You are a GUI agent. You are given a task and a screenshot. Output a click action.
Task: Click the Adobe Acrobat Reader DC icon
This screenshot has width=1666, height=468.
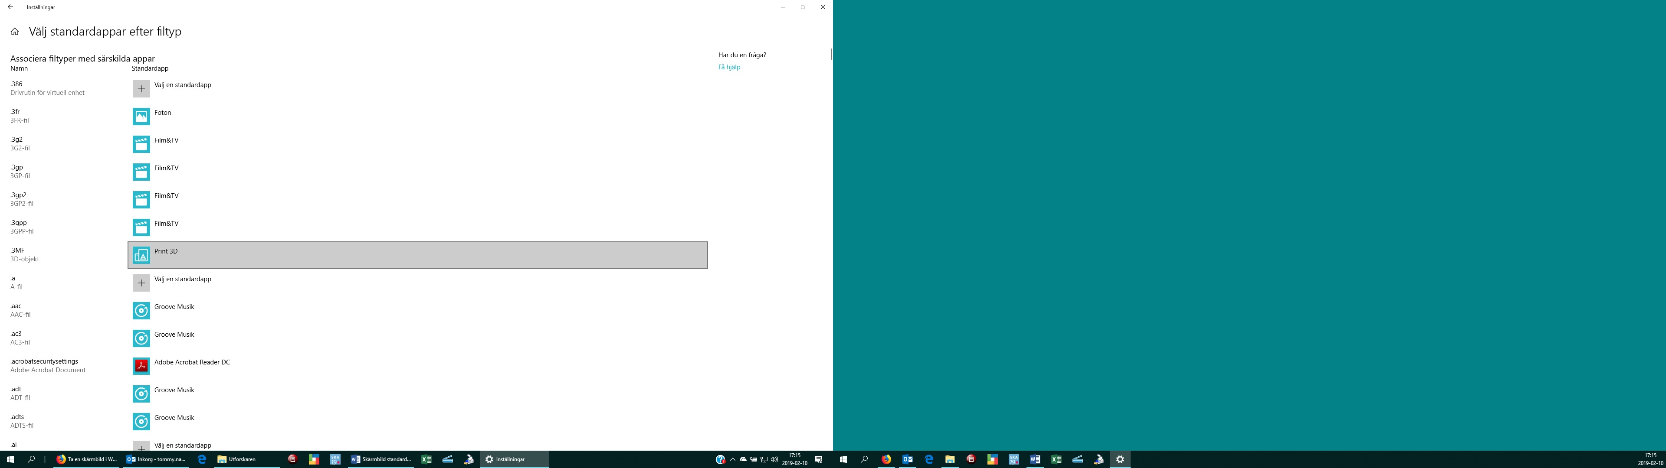click(141, 366)
